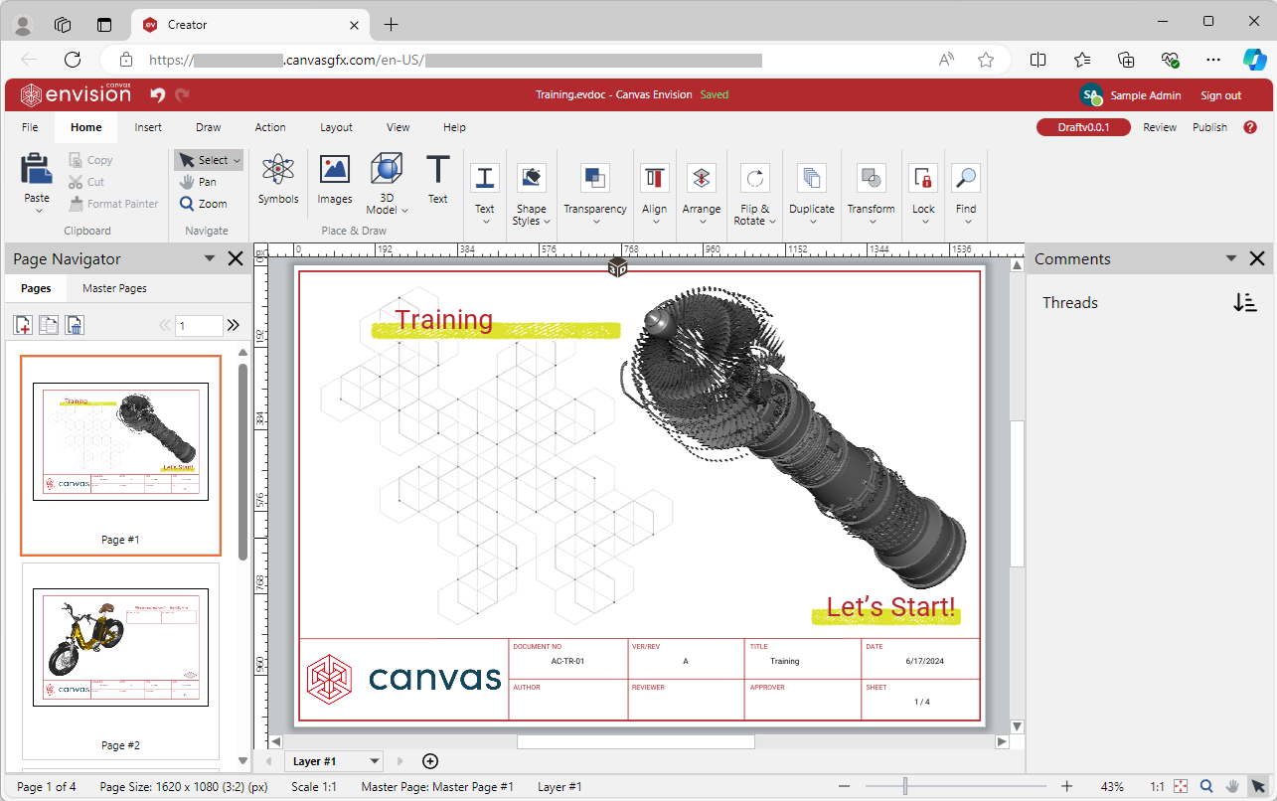Click the red help question mark icon
Screen dimensions: 1277x801
(1250, 127)
